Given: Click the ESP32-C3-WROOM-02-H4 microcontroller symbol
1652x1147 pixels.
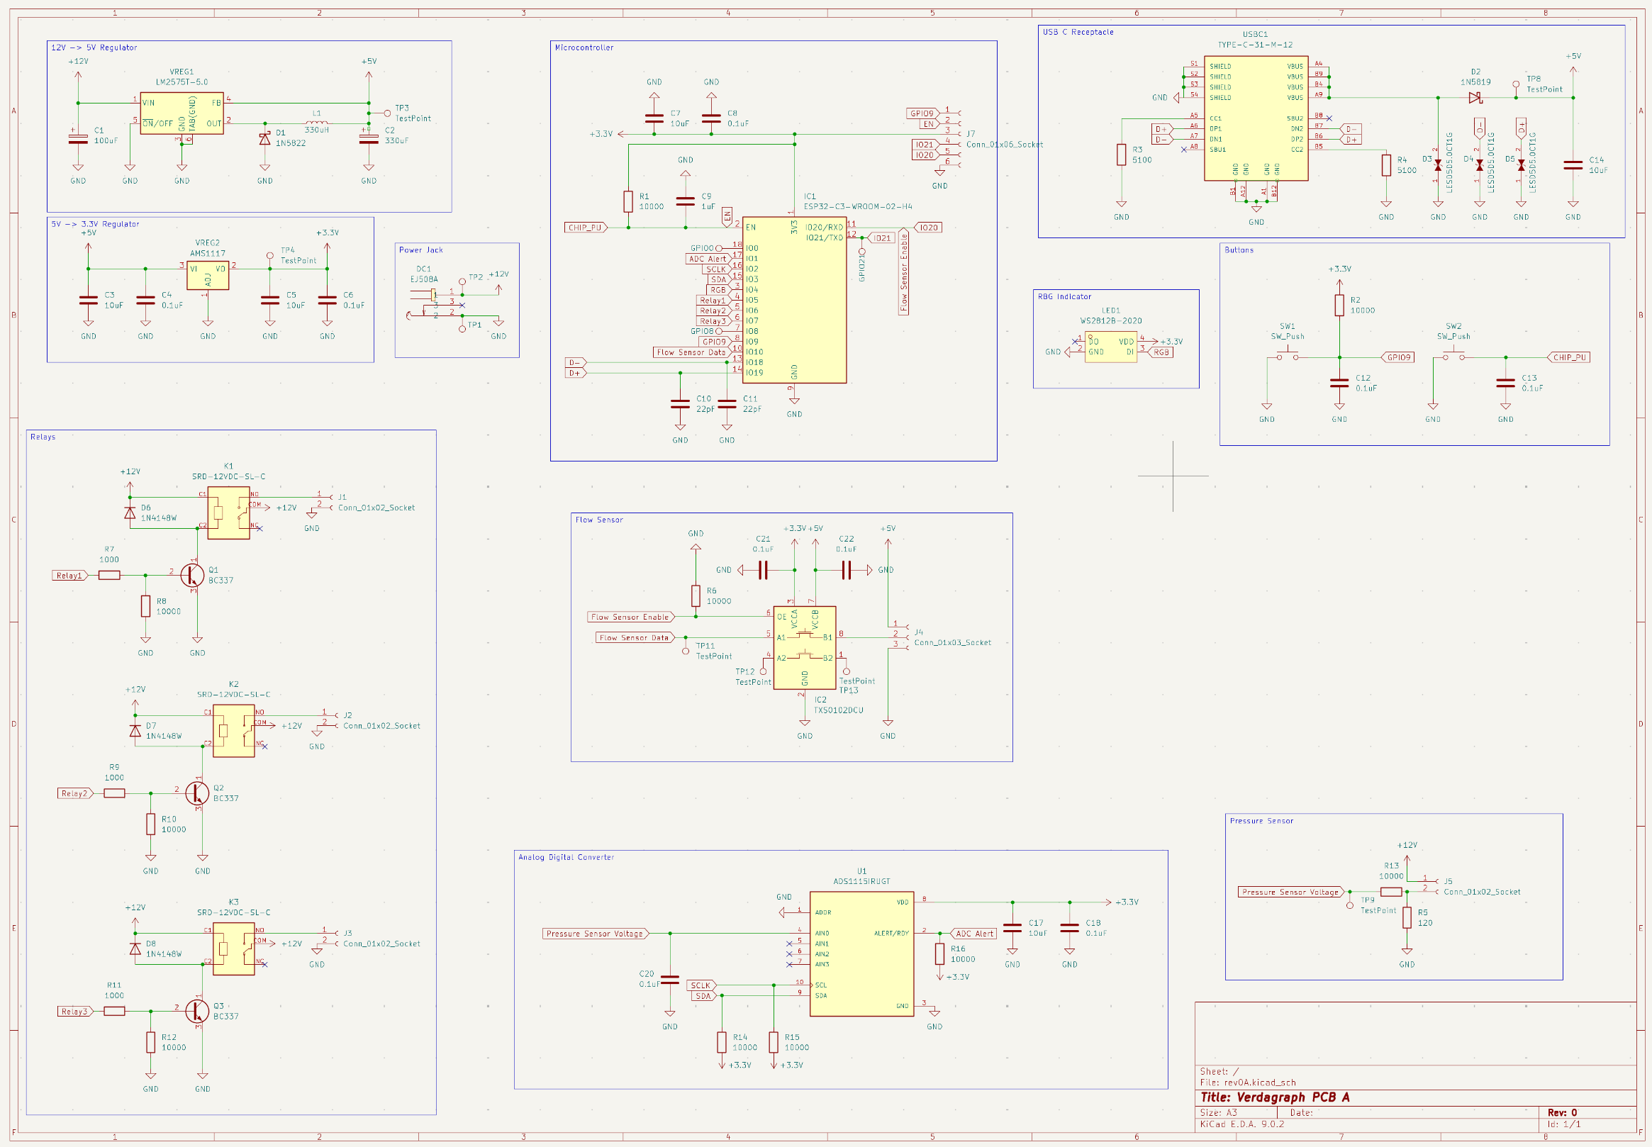Looking at the screenshot, I should pyautogui.click(x=793, y=302).
